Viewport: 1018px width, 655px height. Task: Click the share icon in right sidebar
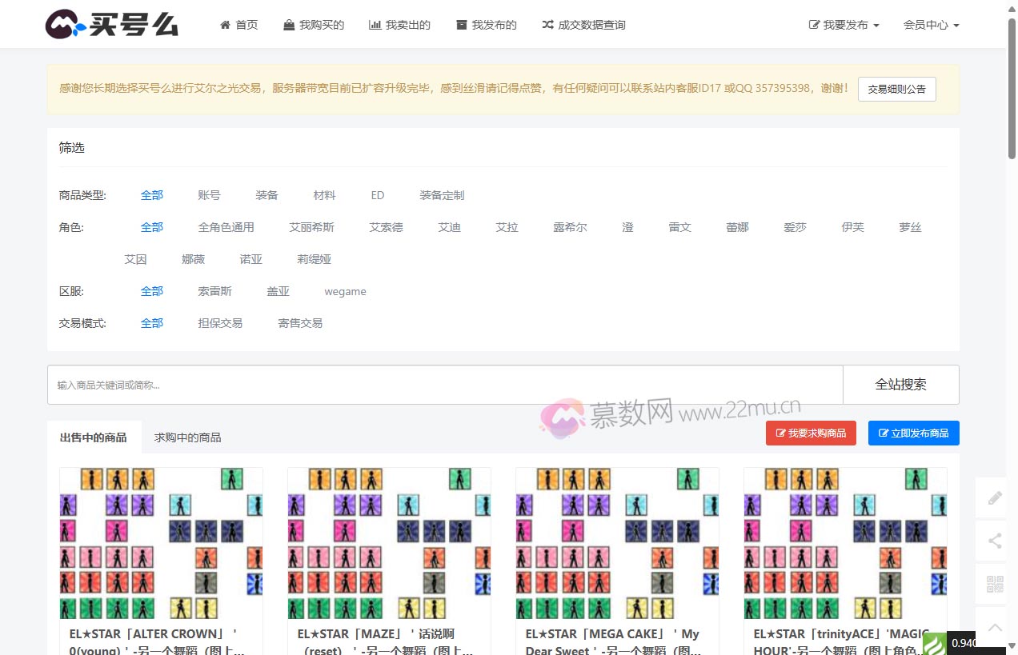tap(995, 541)
